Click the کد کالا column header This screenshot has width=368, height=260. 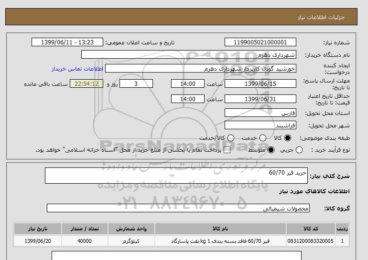click(311, 229)
